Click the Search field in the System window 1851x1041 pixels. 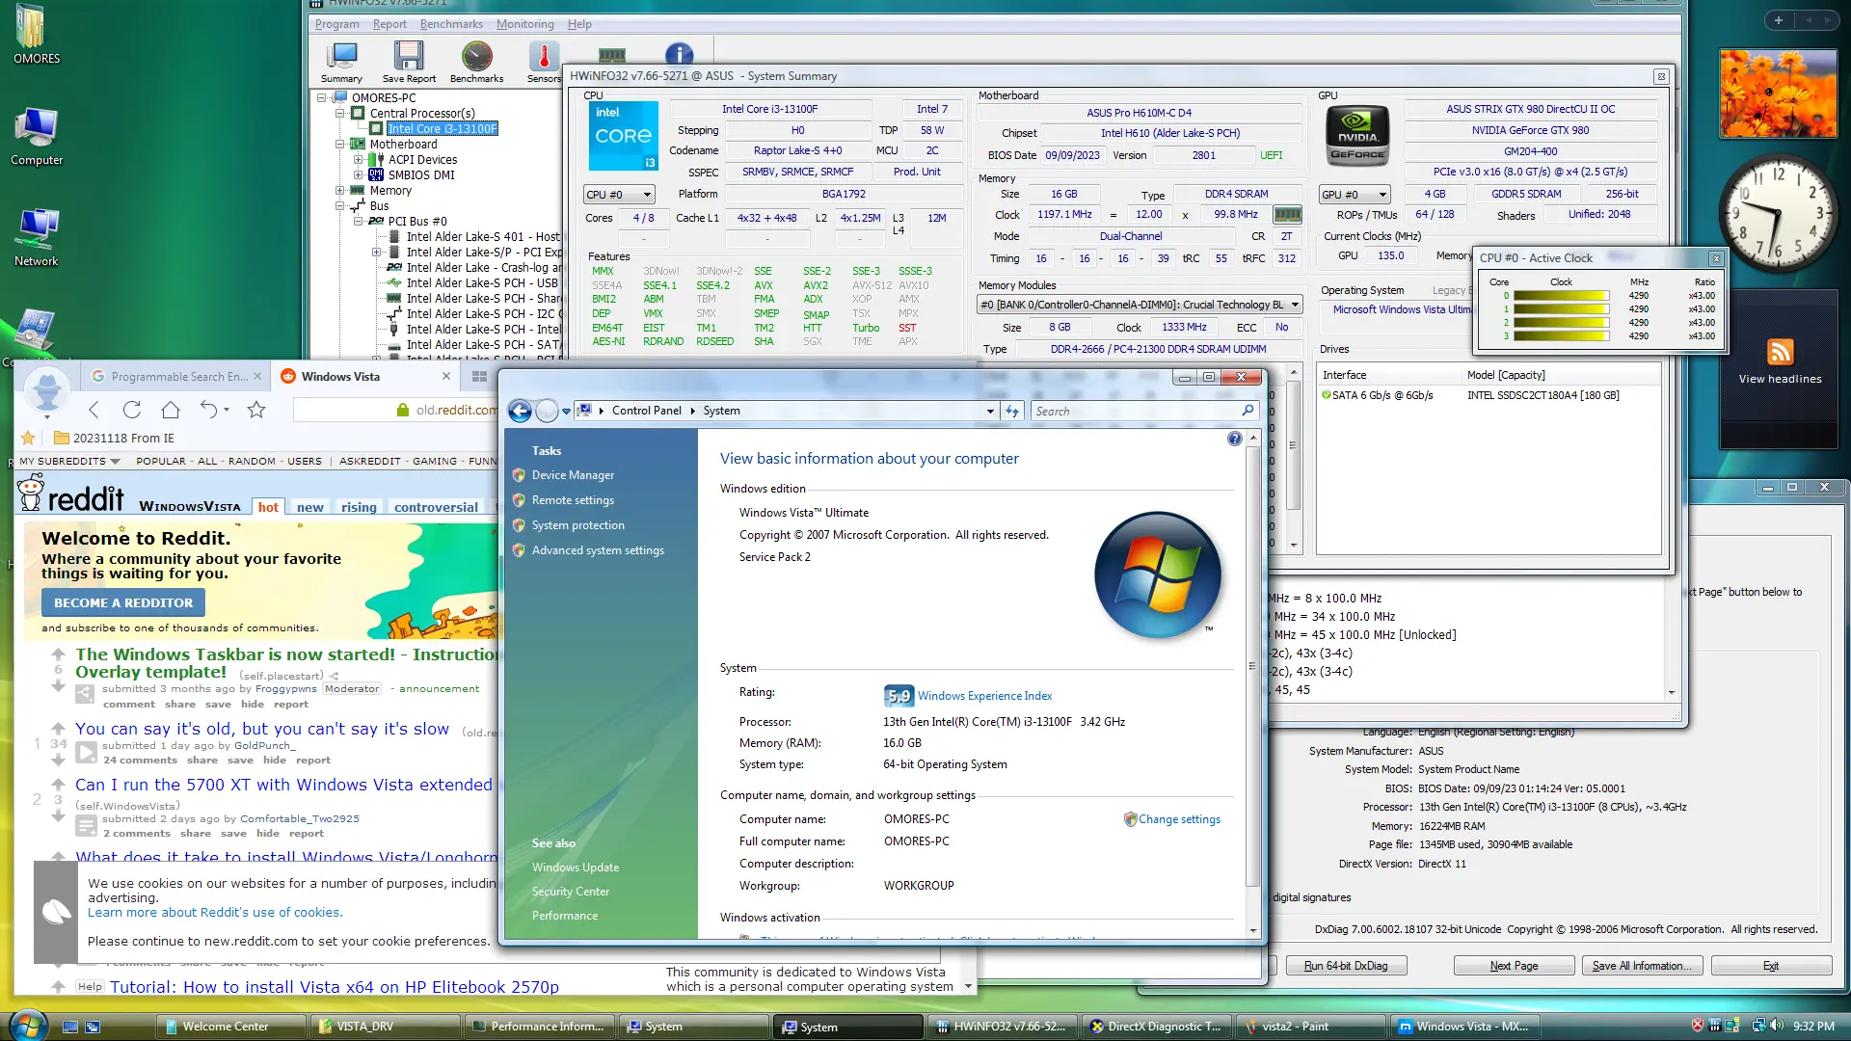tap(1144, 412)
